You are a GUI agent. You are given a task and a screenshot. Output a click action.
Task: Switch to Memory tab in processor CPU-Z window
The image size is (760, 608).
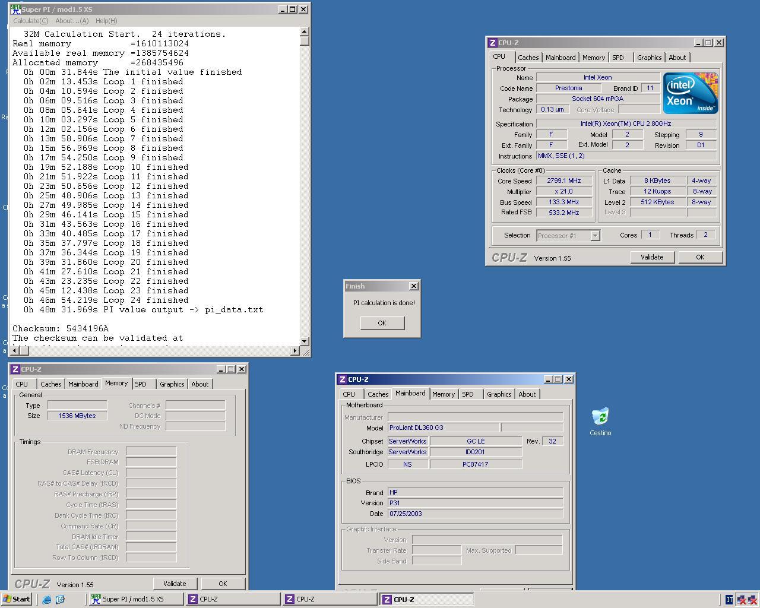[594, 58]
